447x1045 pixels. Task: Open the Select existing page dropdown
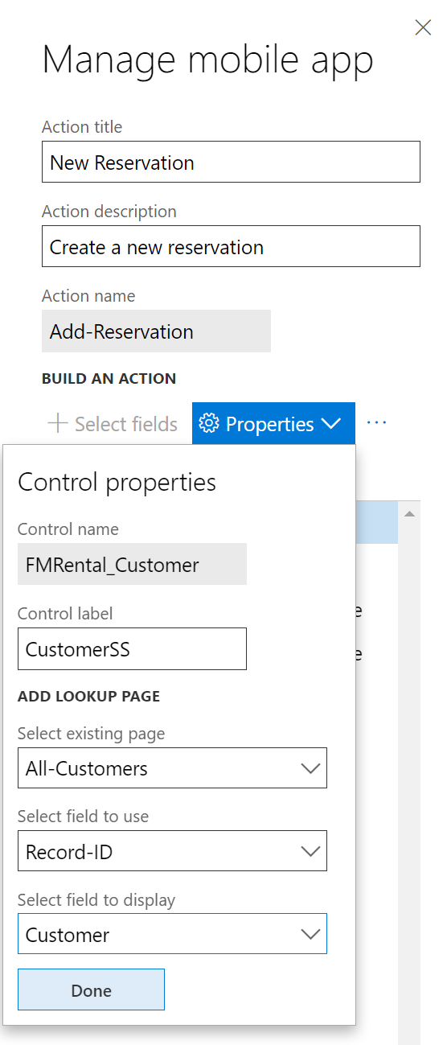tap(172, 767)
